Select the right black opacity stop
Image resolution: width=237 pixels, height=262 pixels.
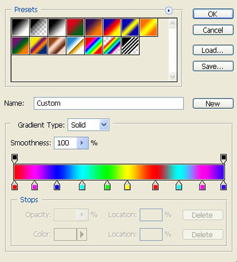223,159
